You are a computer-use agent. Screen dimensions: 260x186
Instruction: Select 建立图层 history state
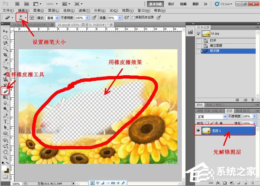[x=225, y=45]
